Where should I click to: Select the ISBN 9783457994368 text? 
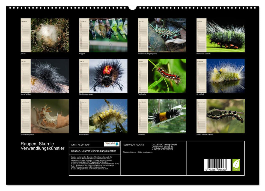pyautogui.click(x=133, y=145)
